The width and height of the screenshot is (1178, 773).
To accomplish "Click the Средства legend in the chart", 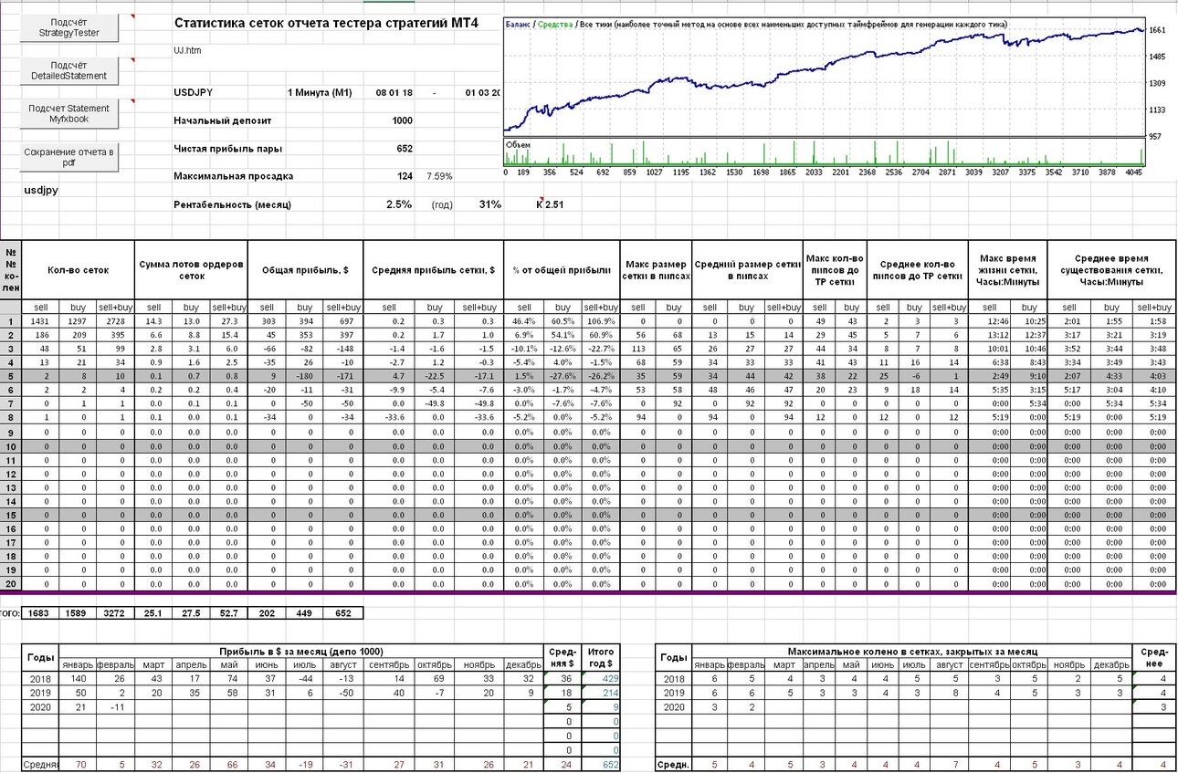I will (555, 25).
